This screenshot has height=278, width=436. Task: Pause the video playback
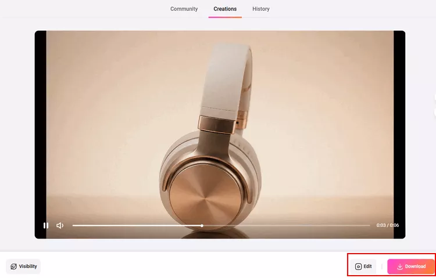pos(46,226)
